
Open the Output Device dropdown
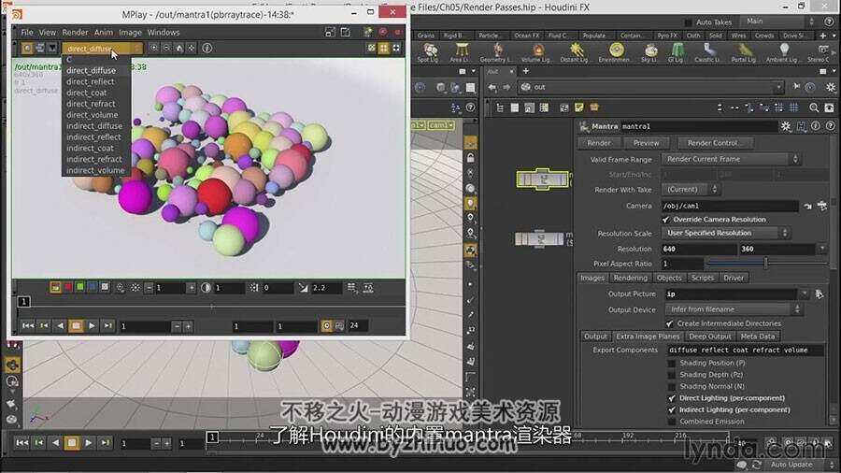[734, 309]
